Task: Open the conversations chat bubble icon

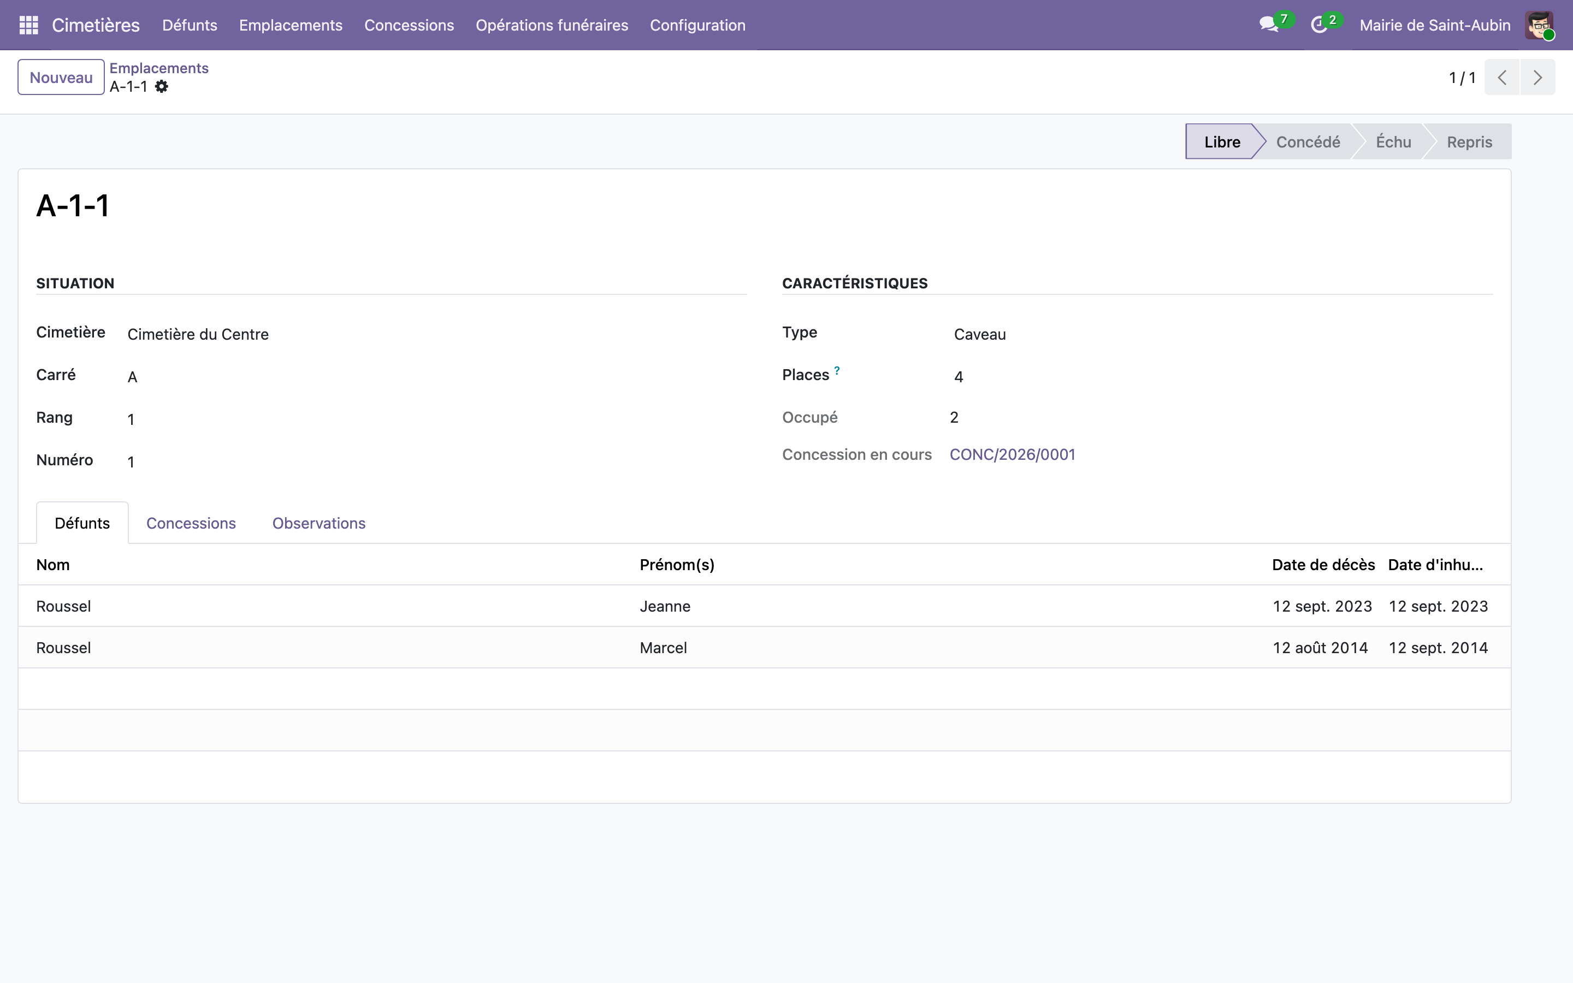Action: pos(1268,25)
